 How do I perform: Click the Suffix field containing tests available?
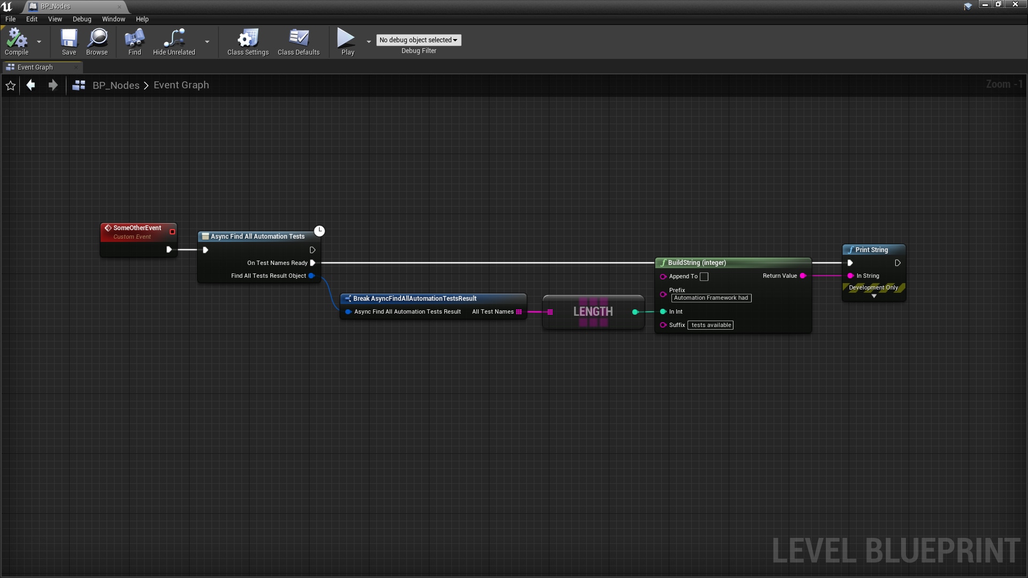coord(710,325)
